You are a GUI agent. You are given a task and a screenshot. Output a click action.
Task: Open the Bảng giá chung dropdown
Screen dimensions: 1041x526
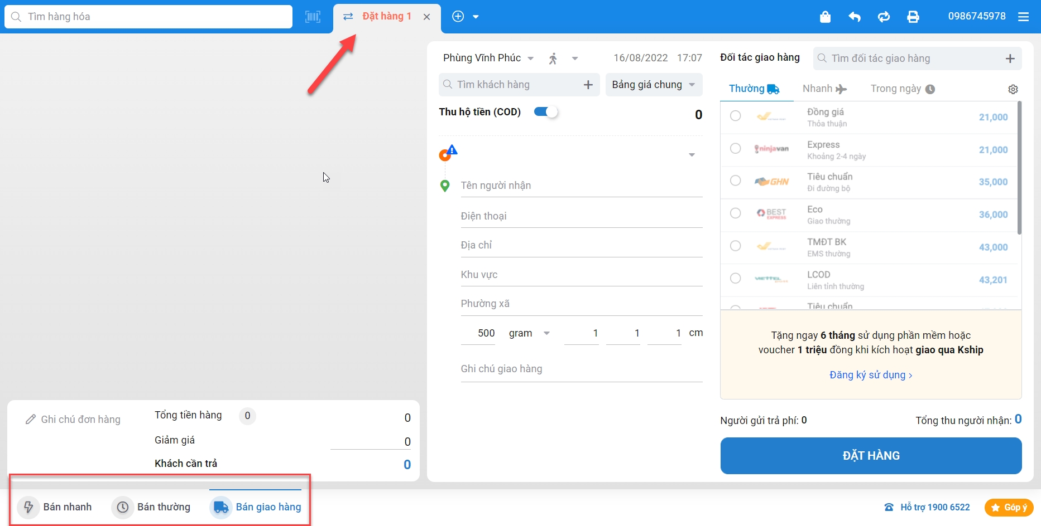pos(654,85)
